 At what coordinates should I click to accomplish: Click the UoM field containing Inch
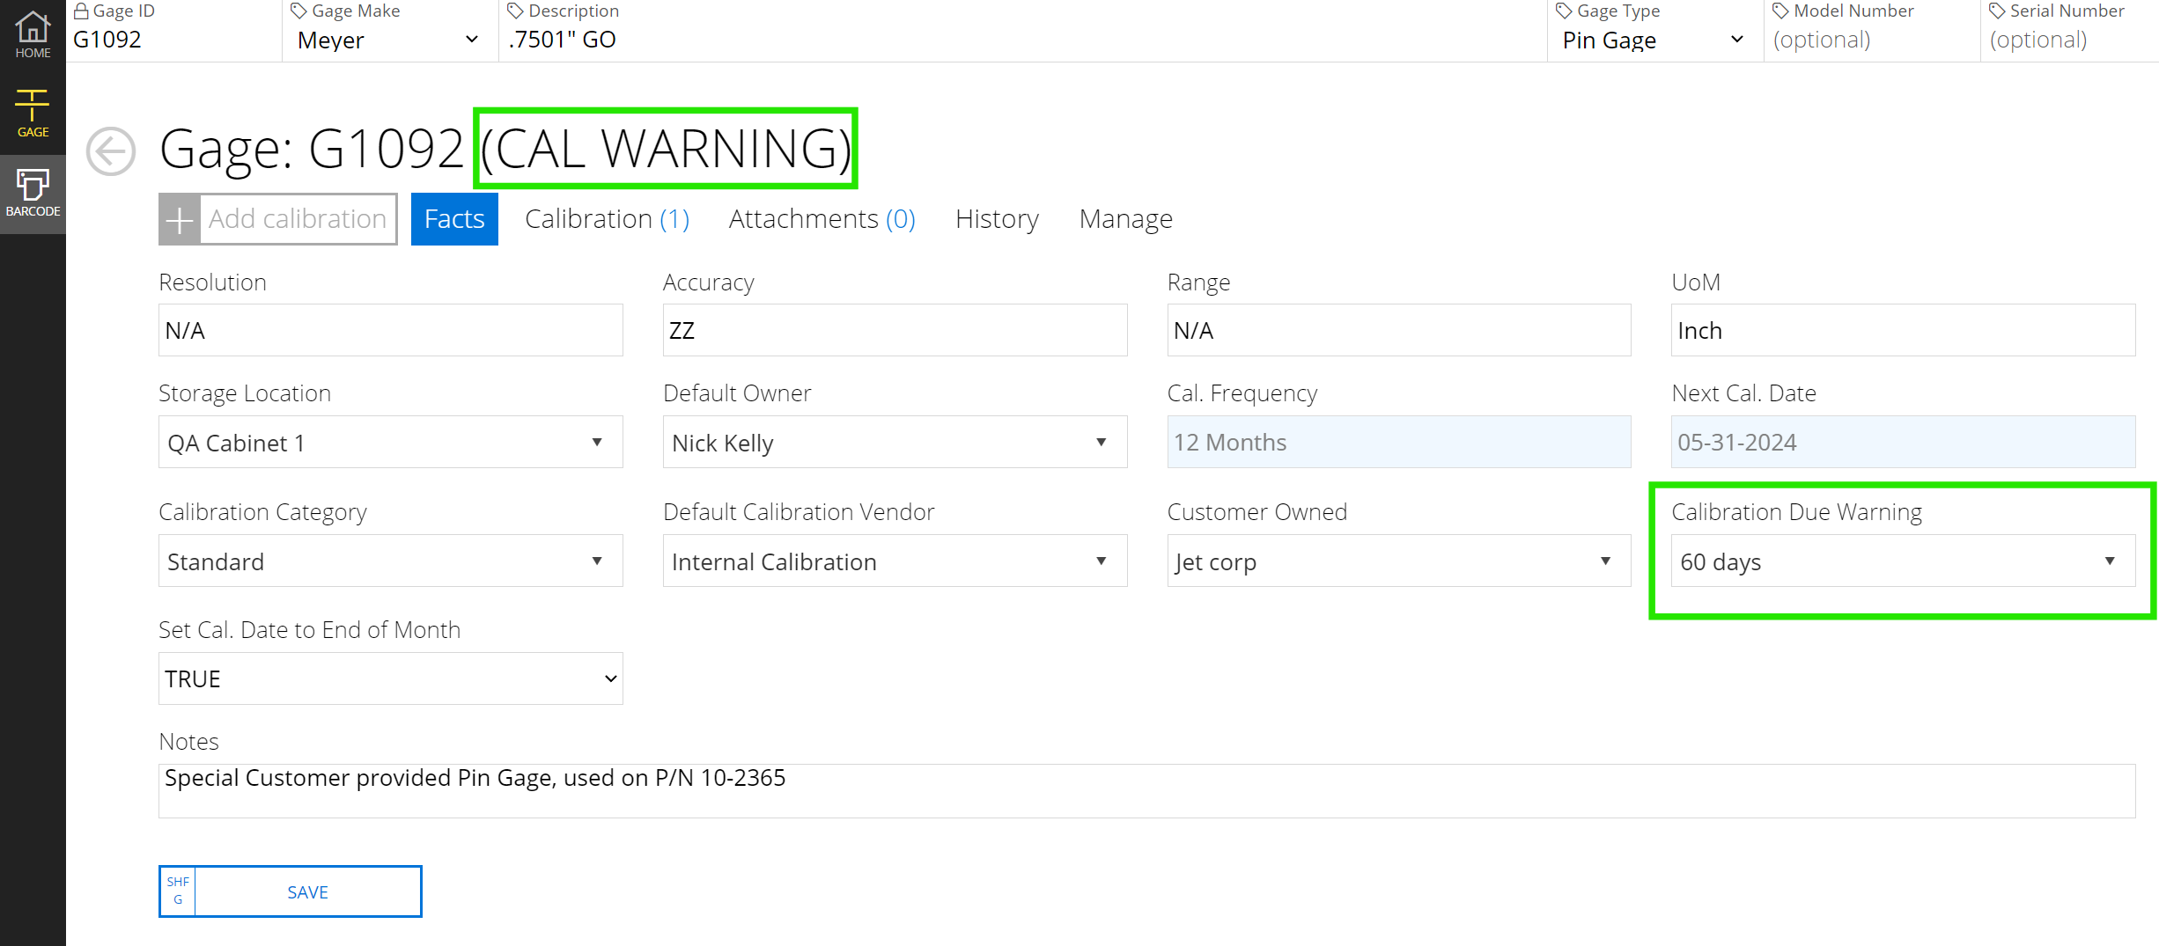[1903, 331]
